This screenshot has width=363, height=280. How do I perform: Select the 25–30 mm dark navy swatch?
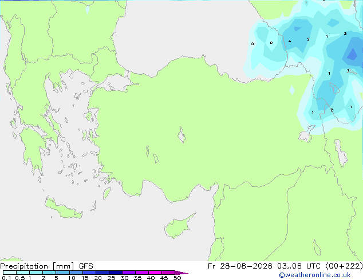tap(115, 273)
